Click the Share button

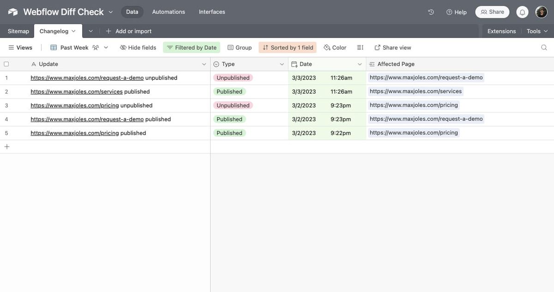pos(493,12)
